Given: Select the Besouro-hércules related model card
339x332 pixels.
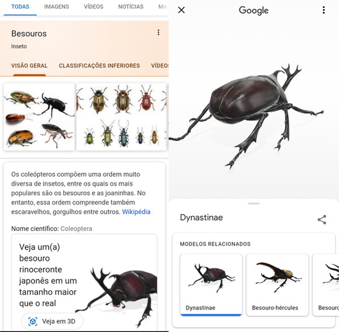Looking at the screenshot, I should 277,285.
